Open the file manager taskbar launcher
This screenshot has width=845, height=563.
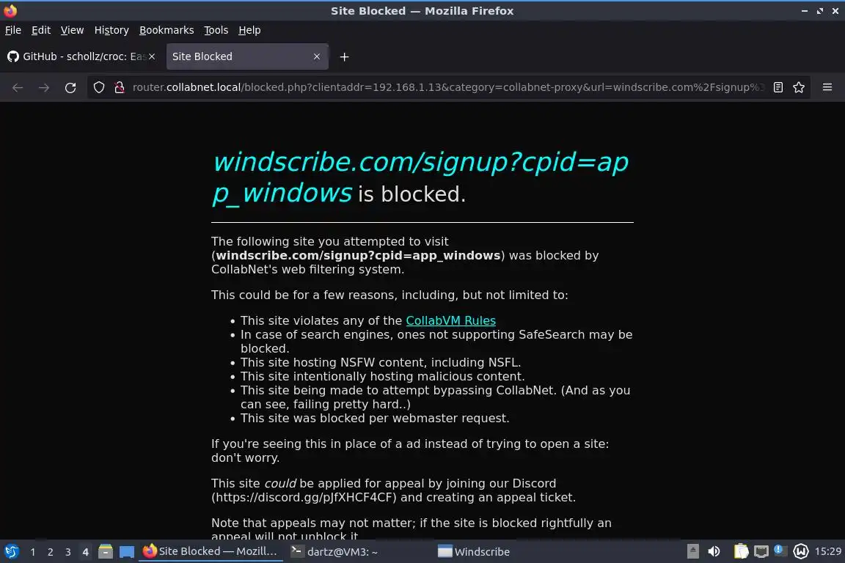pyautogui.click(x=106, y=552)
